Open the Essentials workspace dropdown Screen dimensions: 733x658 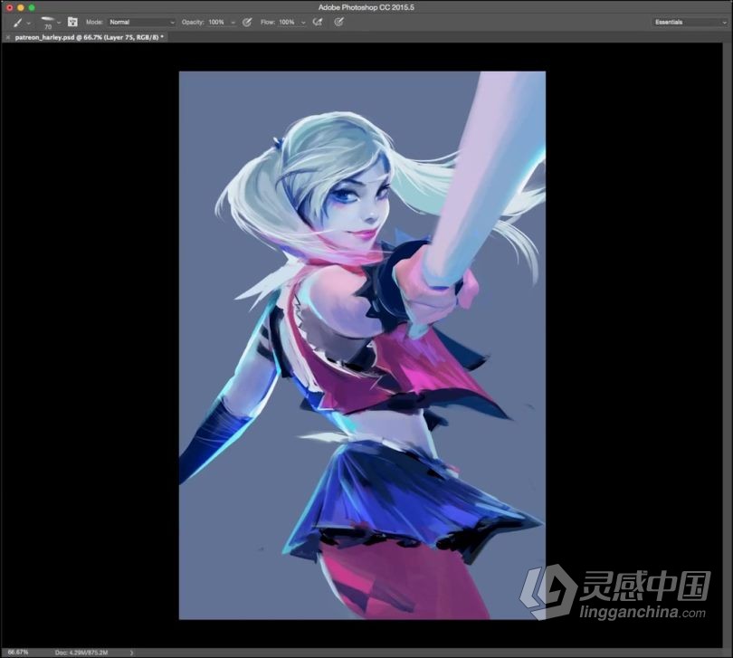point(690,22)
